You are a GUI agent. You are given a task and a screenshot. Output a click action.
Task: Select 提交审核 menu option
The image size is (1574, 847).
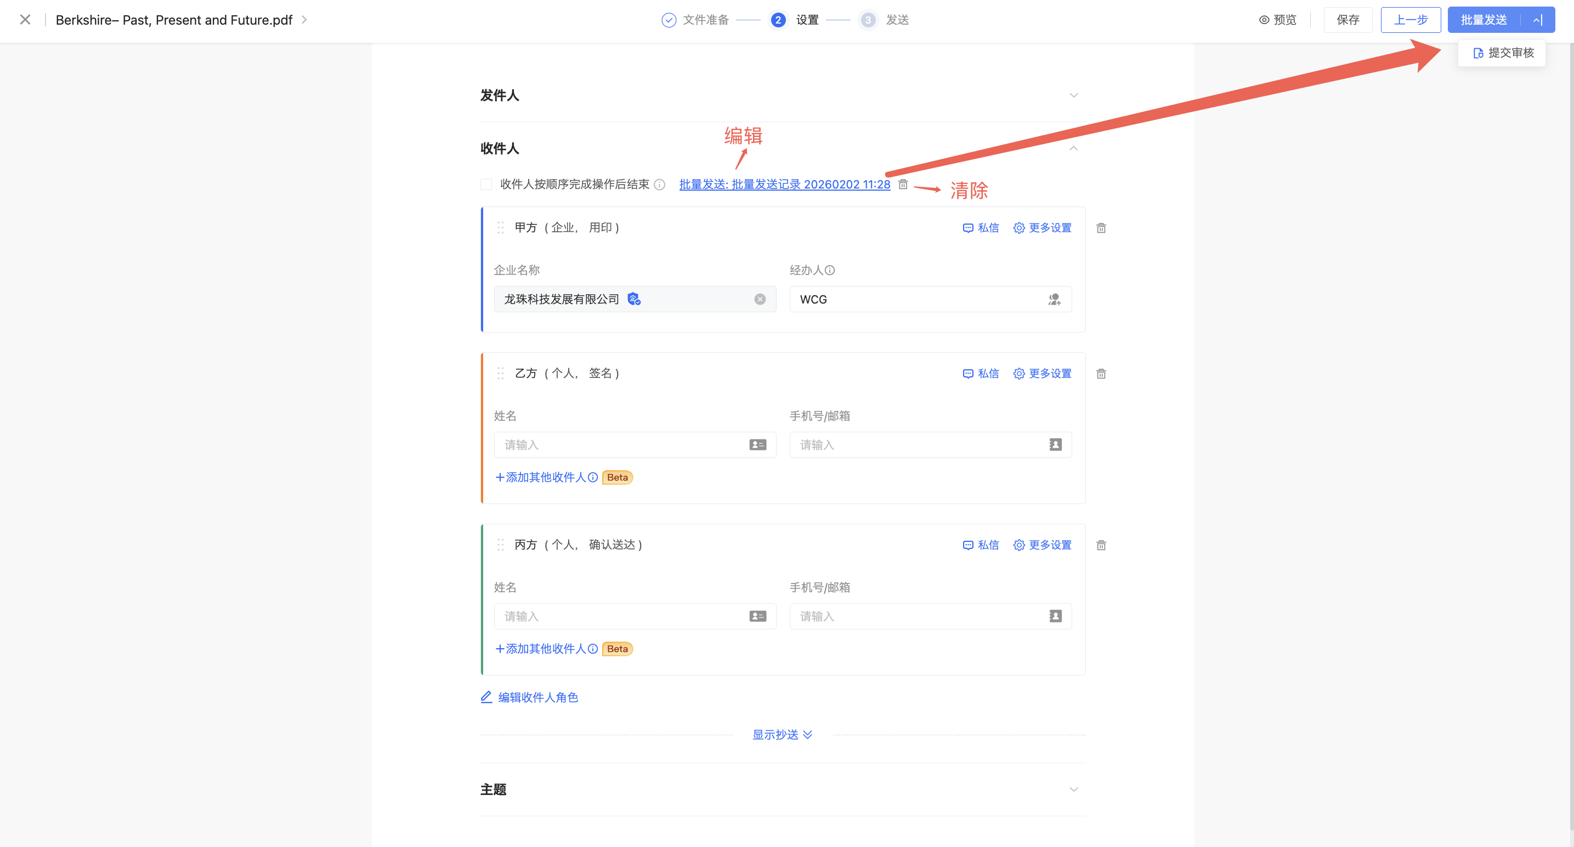tap(1503, 53)
